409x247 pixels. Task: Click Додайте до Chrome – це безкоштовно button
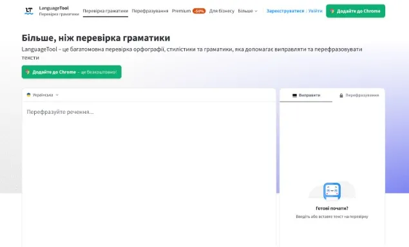(71, 72)
